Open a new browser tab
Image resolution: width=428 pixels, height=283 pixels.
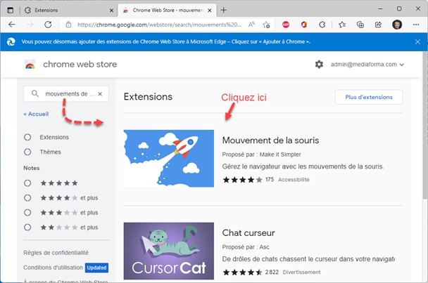click(x=224, y=10)
